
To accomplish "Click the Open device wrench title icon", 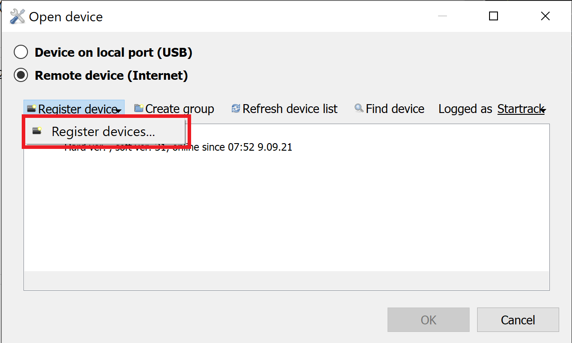I will [18, 17].
